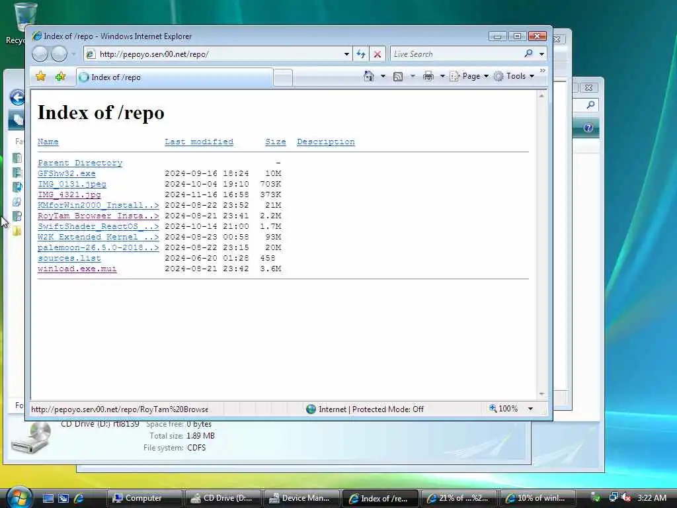Click the Live Search magnifier icon
The width and height of the screenshot is (677, 508).
[x=528, y=54]
